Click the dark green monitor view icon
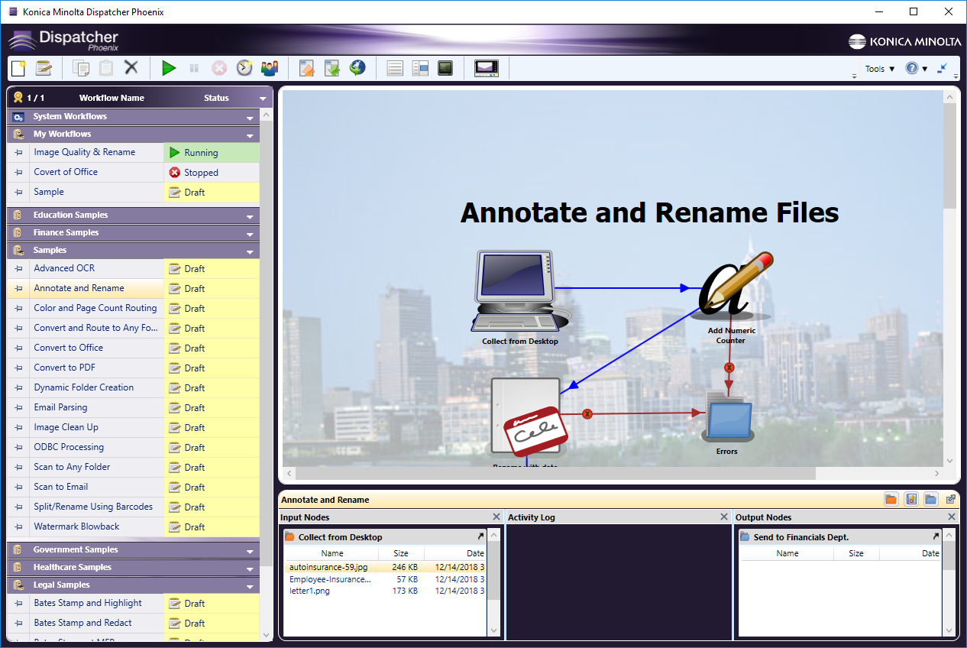 [x=445, y=68]
